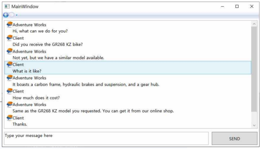Viewport: 261px width, 149px height.
Task: Close the MainWindow window
Action: pos(252,6)
